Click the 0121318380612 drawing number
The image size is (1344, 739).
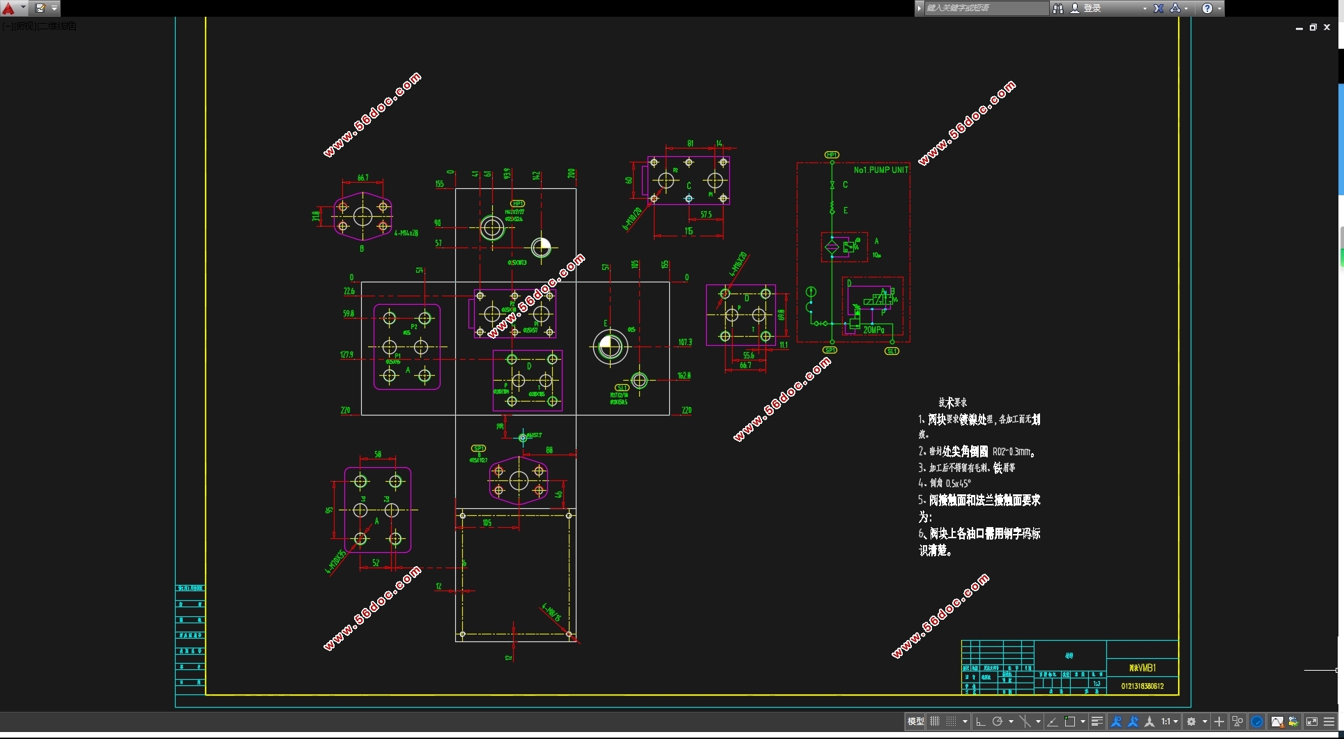click(1143, 686)
